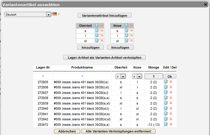Image resolution: width=210 pixels, height=135 pixels.
Task: Delete variant row 272942
Action: pos(171,119)
